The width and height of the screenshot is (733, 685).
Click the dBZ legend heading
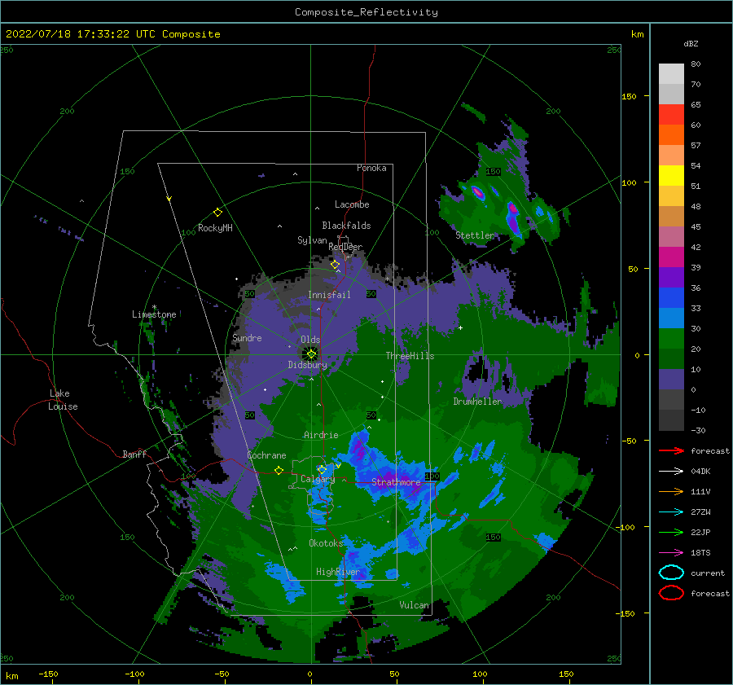[691, 44]
